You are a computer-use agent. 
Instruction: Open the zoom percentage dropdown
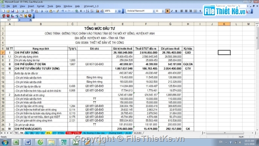point(116,11)
